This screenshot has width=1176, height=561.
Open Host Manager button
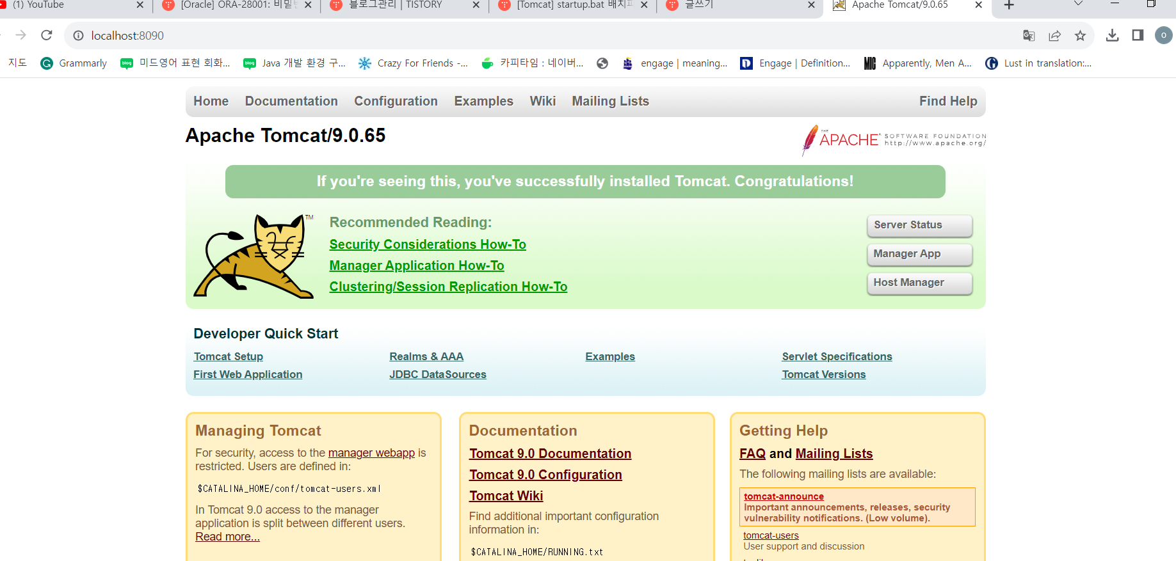[x=919, y=283]
